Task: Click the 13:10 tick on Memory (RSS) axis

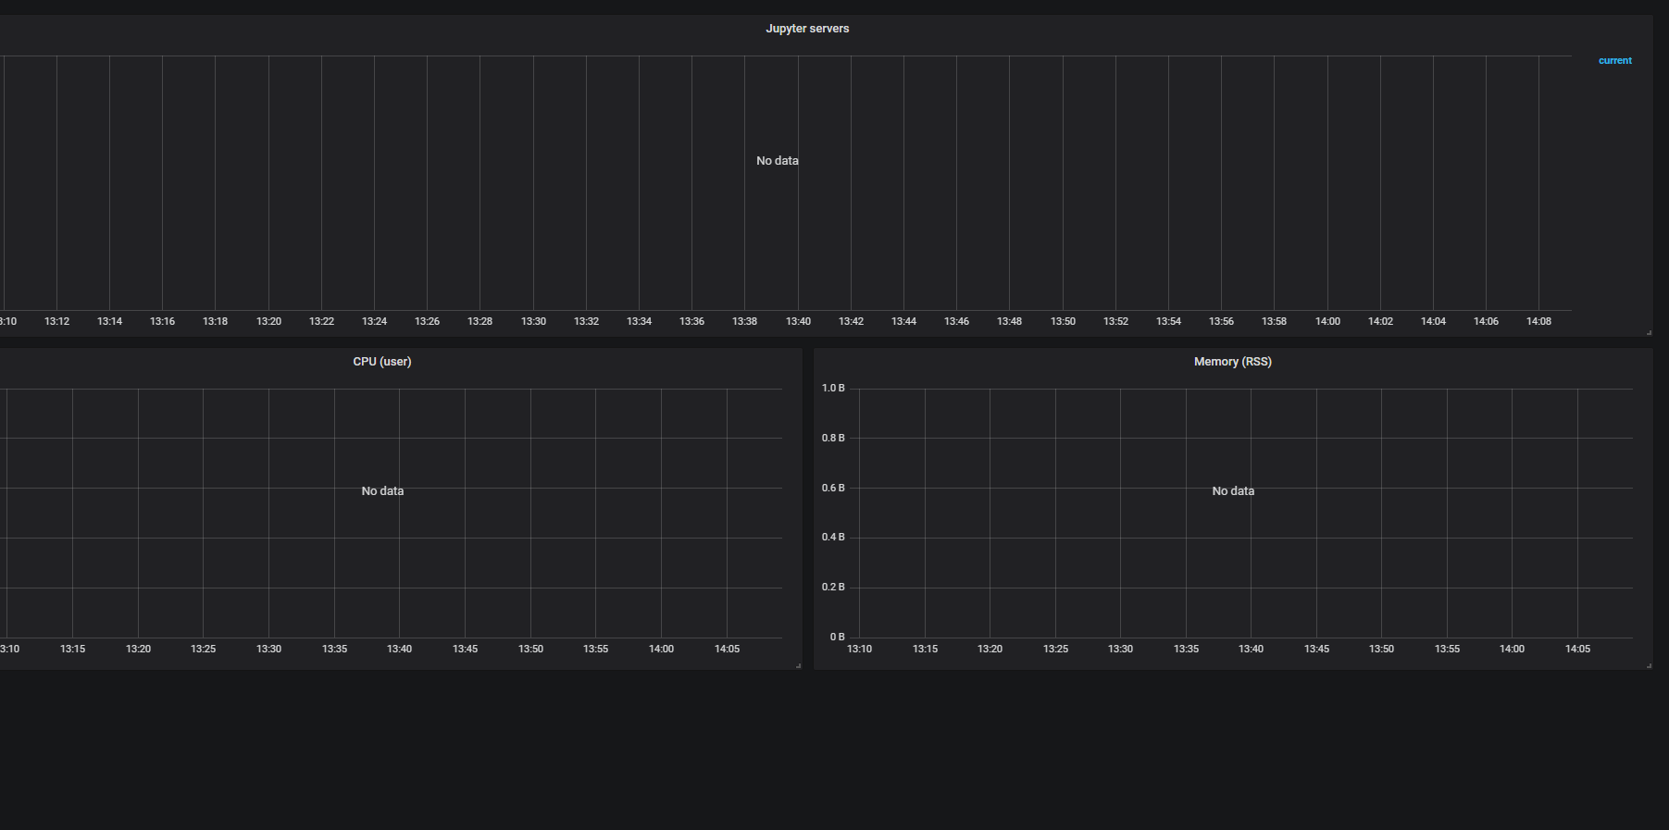Action: tap(859, 649)
